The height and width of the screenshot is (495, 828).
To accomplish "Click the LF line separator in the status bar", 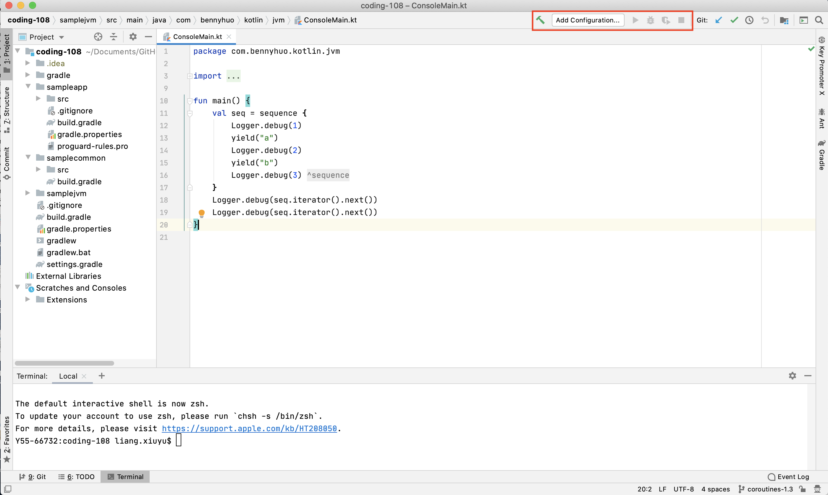I will [x=662, y=489].
